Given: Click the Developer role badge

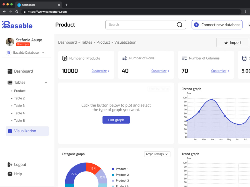Looking at the screenshot, I should [23, 44].
